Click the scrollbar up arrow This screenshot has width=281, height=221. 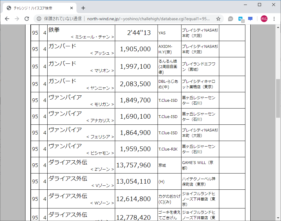pos(278,27)
